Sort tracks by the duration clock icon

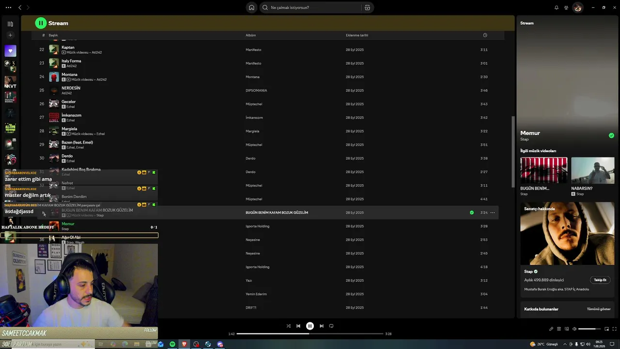tap(485, 35)
